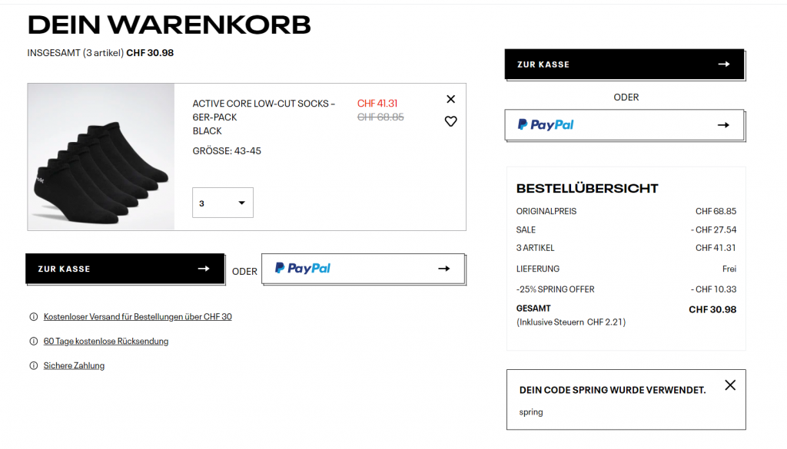
Task: Open the black socks product thumbnail
Action: 101,157
